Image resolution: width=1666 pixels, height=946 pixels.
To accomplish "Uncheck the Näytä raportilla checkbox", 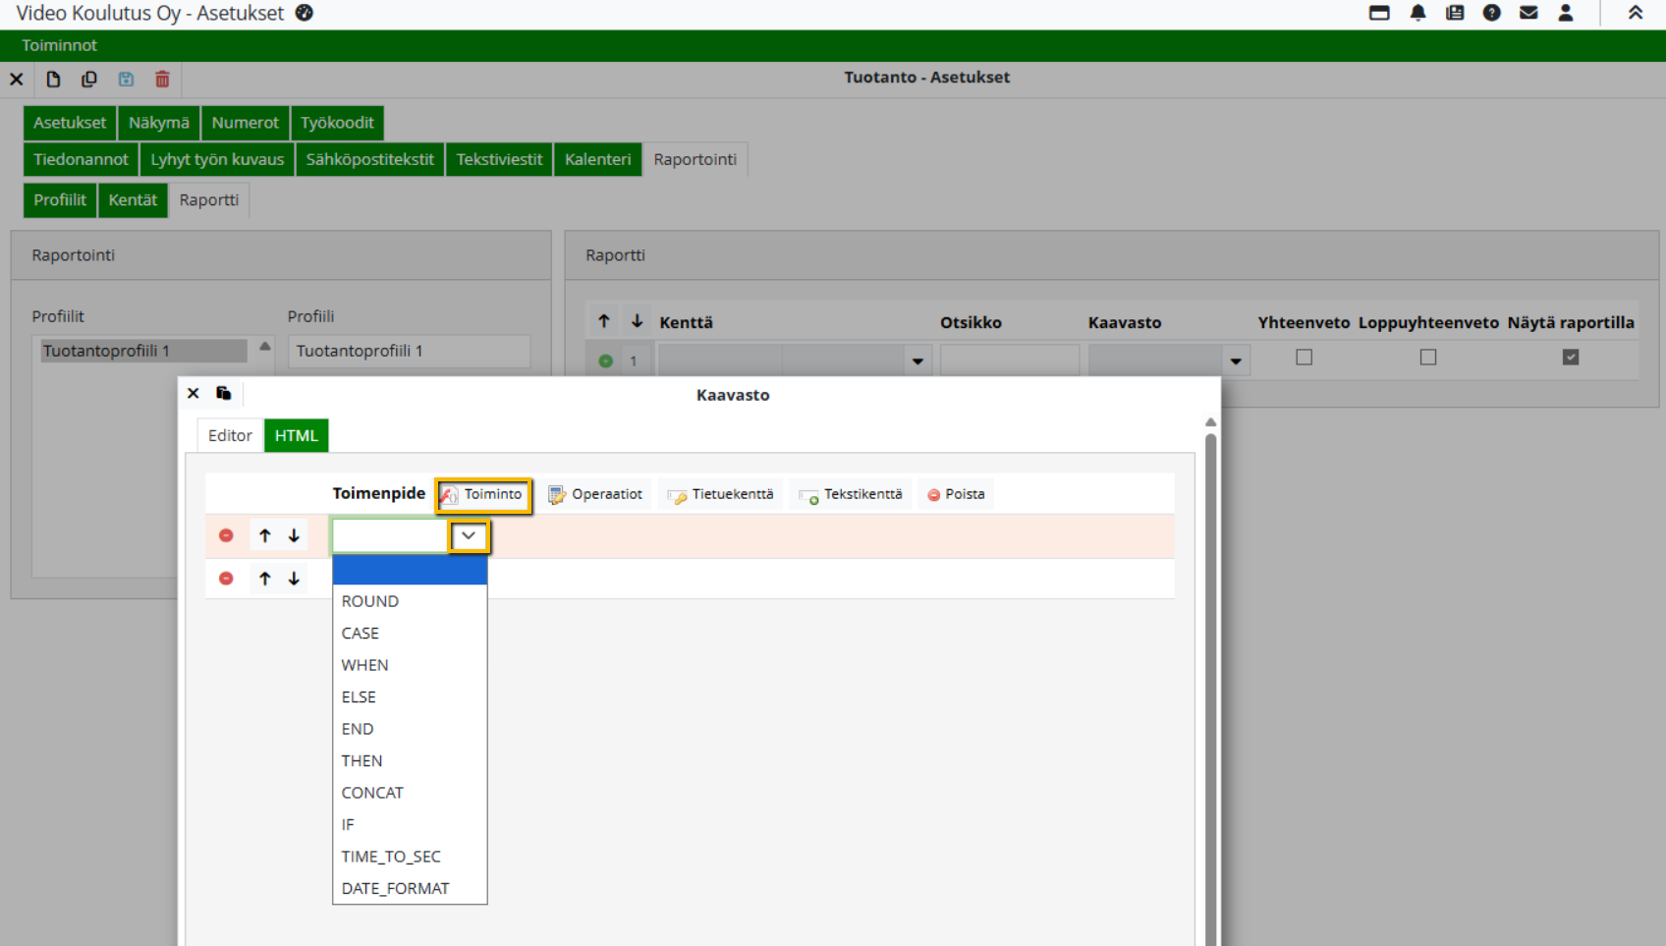I will click(1570, 358).
